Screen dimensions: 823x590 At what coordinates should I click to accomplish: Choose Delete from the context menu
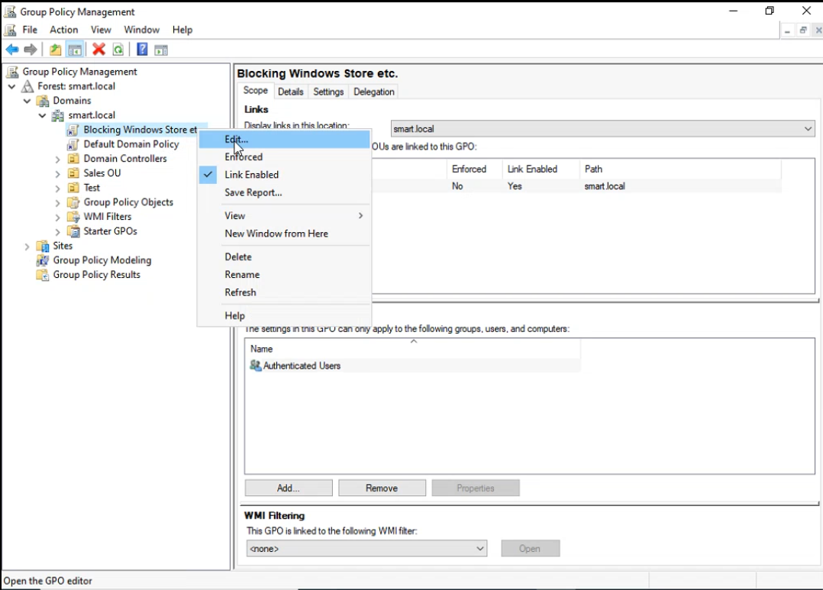click(285, 256)
